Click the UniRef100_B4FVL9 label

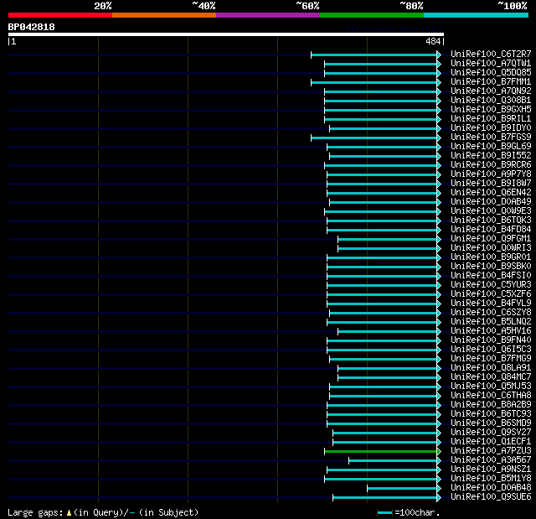(x=491, y=304)
